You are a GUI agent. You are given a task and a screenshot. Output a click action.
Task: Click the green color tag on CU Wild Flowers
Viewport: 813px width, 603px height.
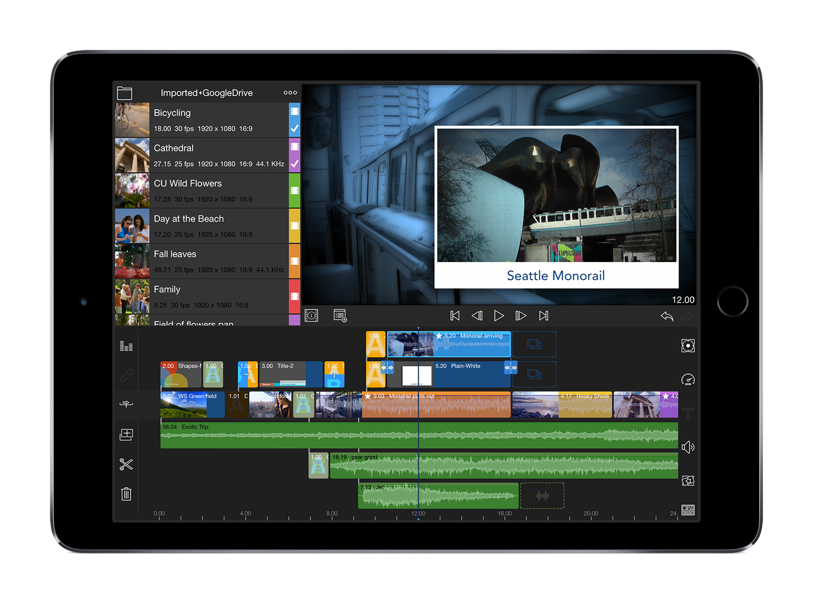pyautogui.click(x=294, y=191)
